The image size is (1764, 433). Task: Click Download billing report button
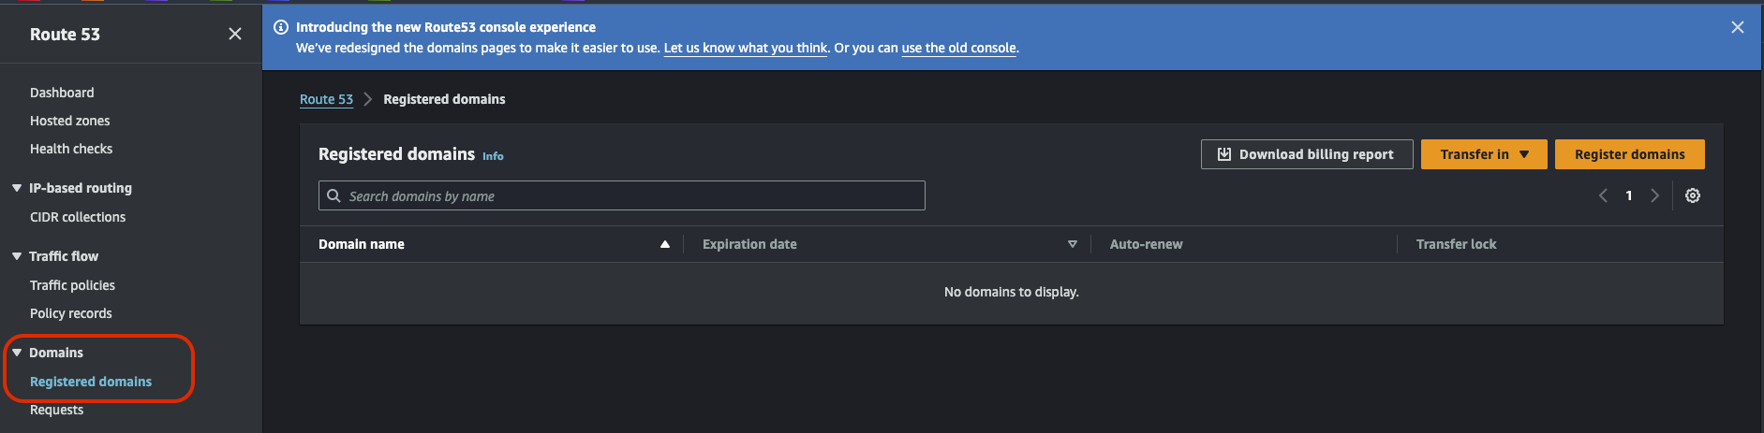coord(1306,154)
